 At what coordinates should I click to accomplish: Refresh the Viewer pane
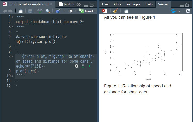pyautogui.click(x=188, y=11)
